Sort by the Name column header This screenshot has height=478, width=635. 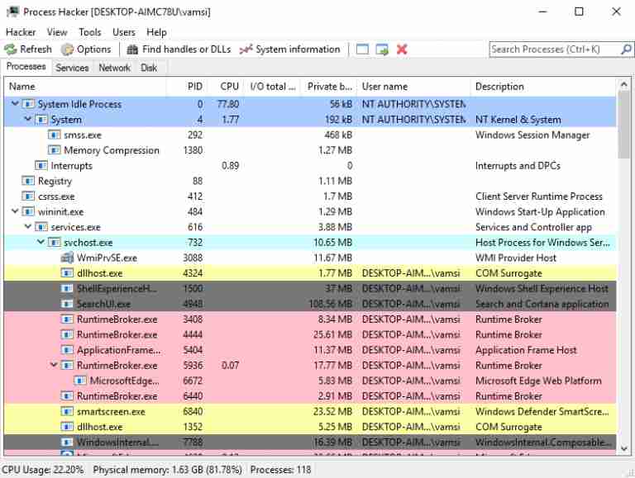pyautogui.click(x=85, y=87)
